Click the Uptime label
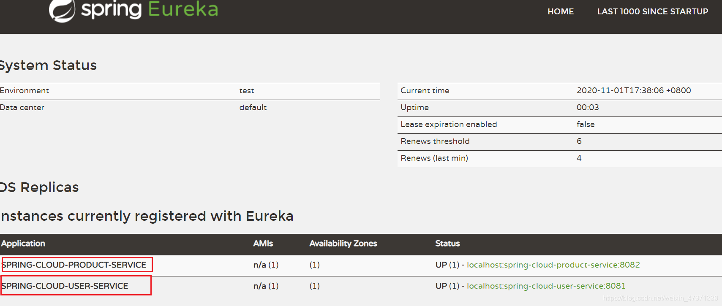The width and height of the screenshot is (722, 306). pyautogui.click(x=415, y=108)
